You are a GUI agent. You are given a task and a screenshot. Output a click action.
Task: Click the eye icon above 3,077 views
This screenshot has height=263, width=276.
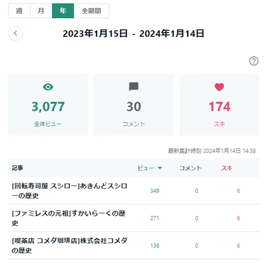coord(48,87)
